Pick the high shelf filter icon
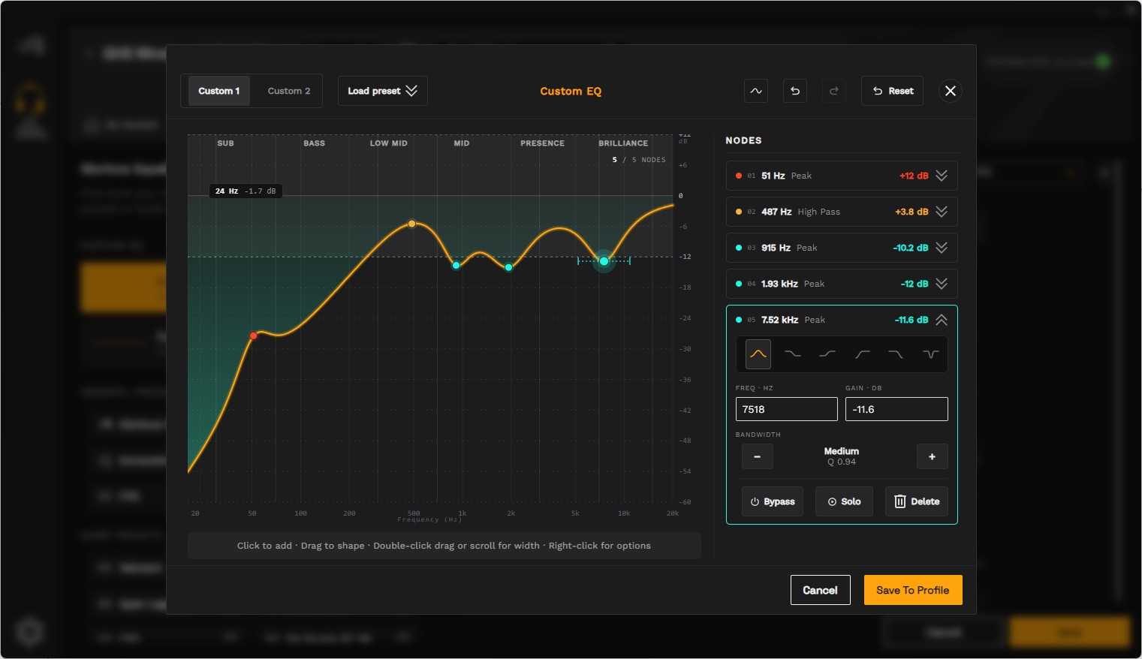 827,354
